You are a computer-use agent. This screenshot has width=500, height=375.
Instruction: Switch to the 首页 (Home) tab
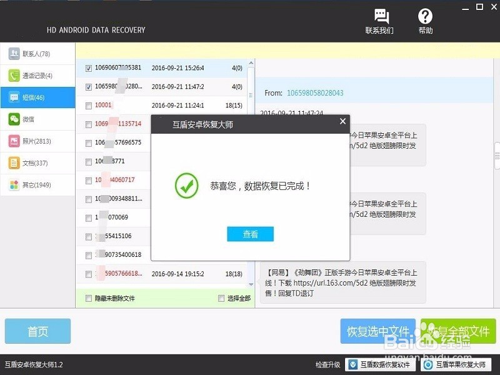(x=37, y=331)
